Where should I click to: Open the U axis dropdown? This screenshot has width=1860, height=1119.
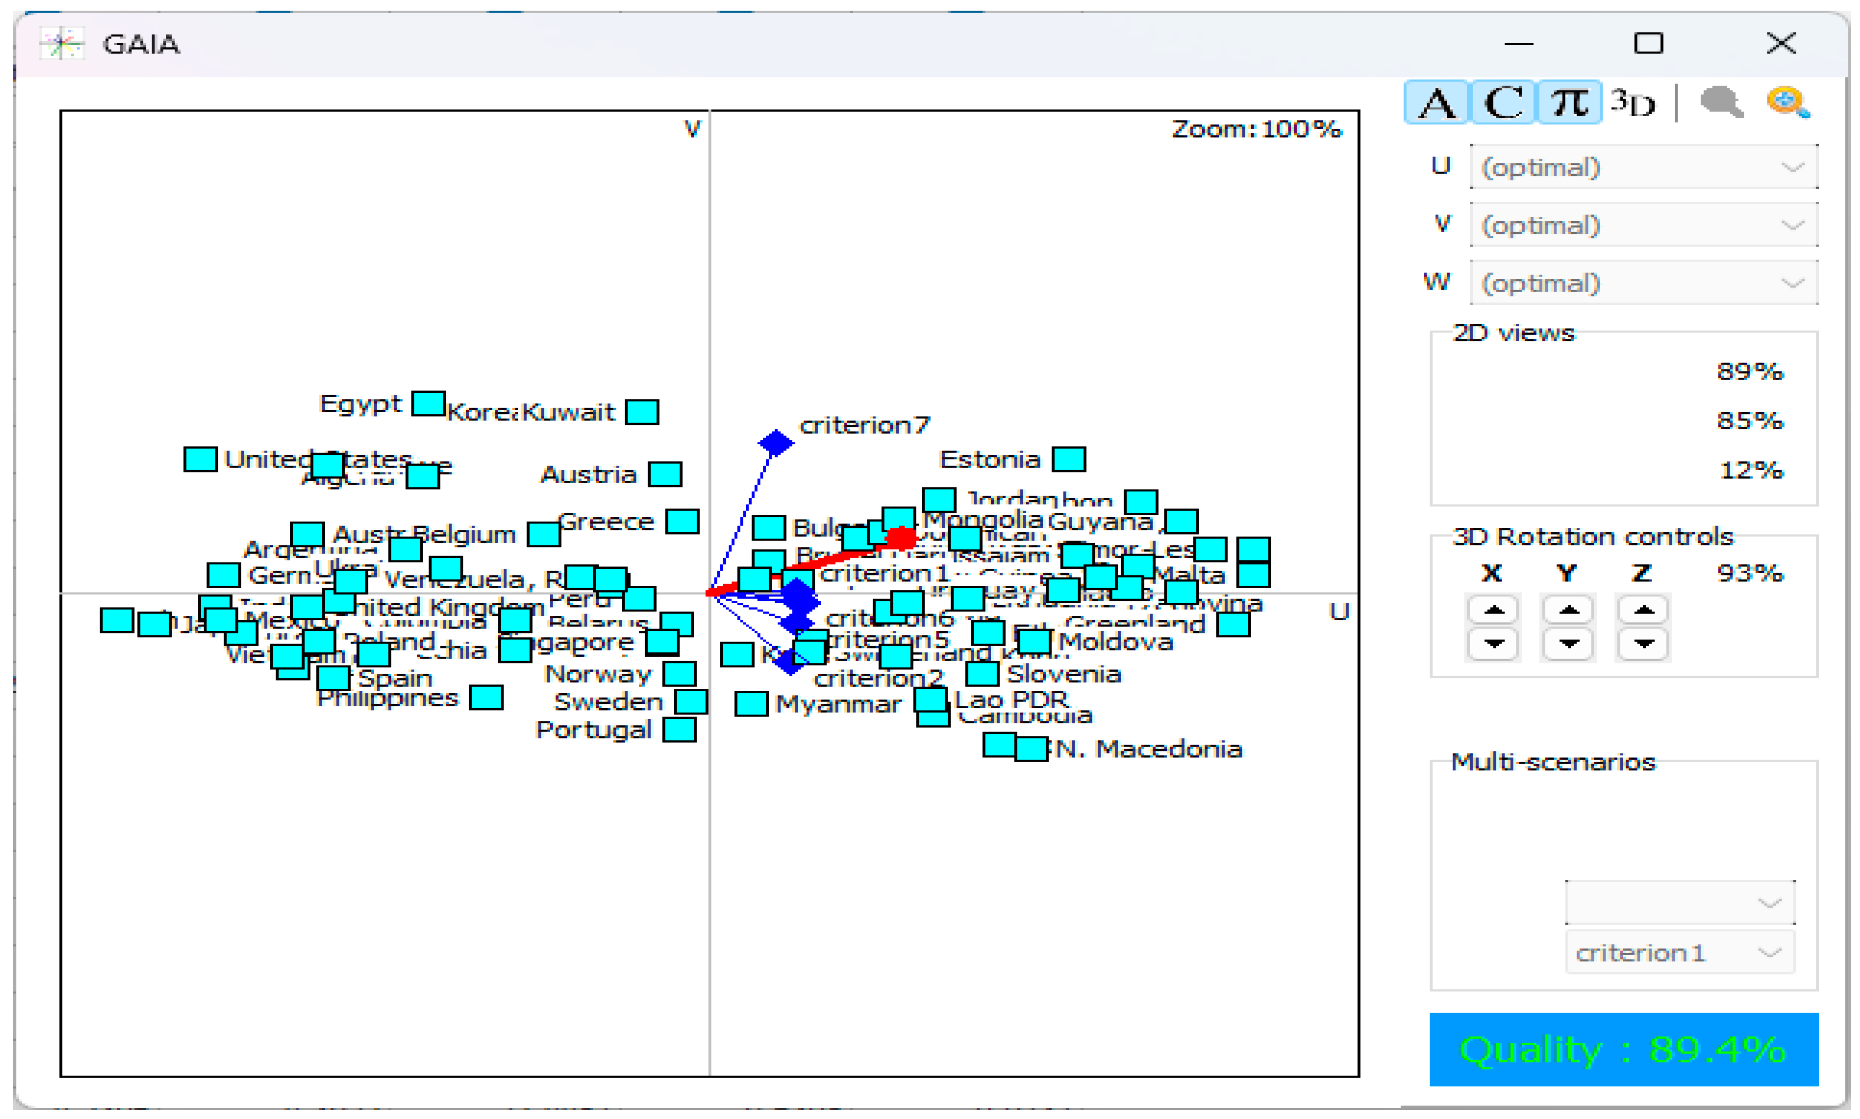(1643, 167)
